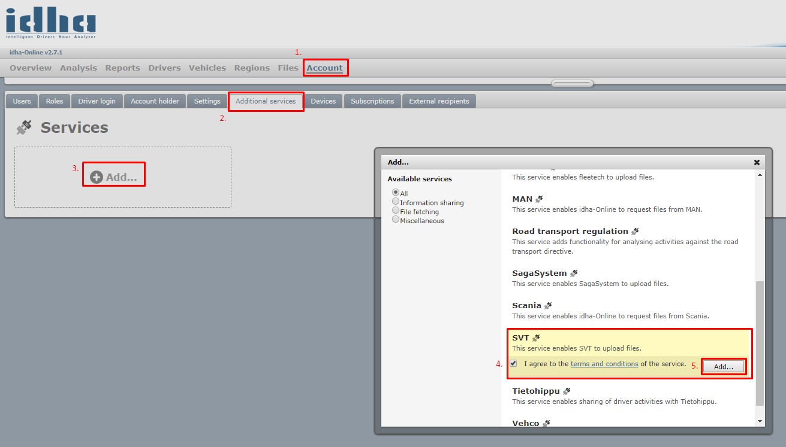Click plug icon next to SagaSystem

(x=574, y=273)
